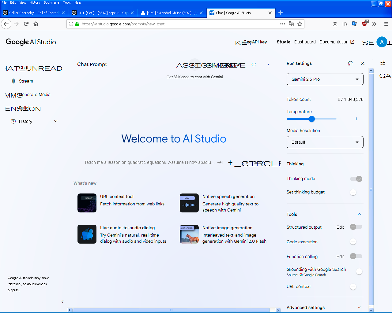Toggle Thinking mode switch
Viewport: 392px width, 313px height.
coord(356,179)
